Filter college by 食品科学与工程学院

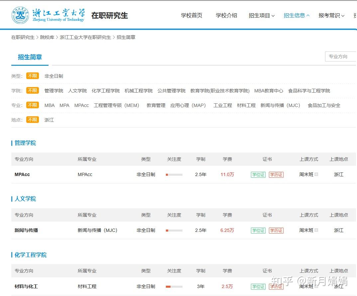click(x=309, y=91)
